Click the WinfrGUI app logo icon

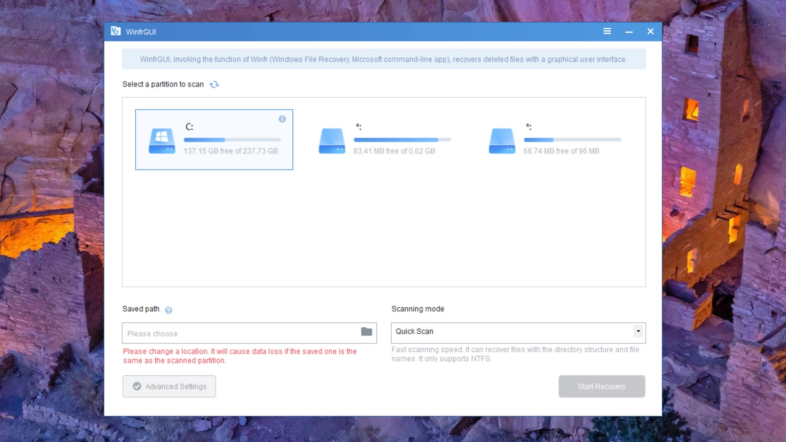[x=116, y=31]
